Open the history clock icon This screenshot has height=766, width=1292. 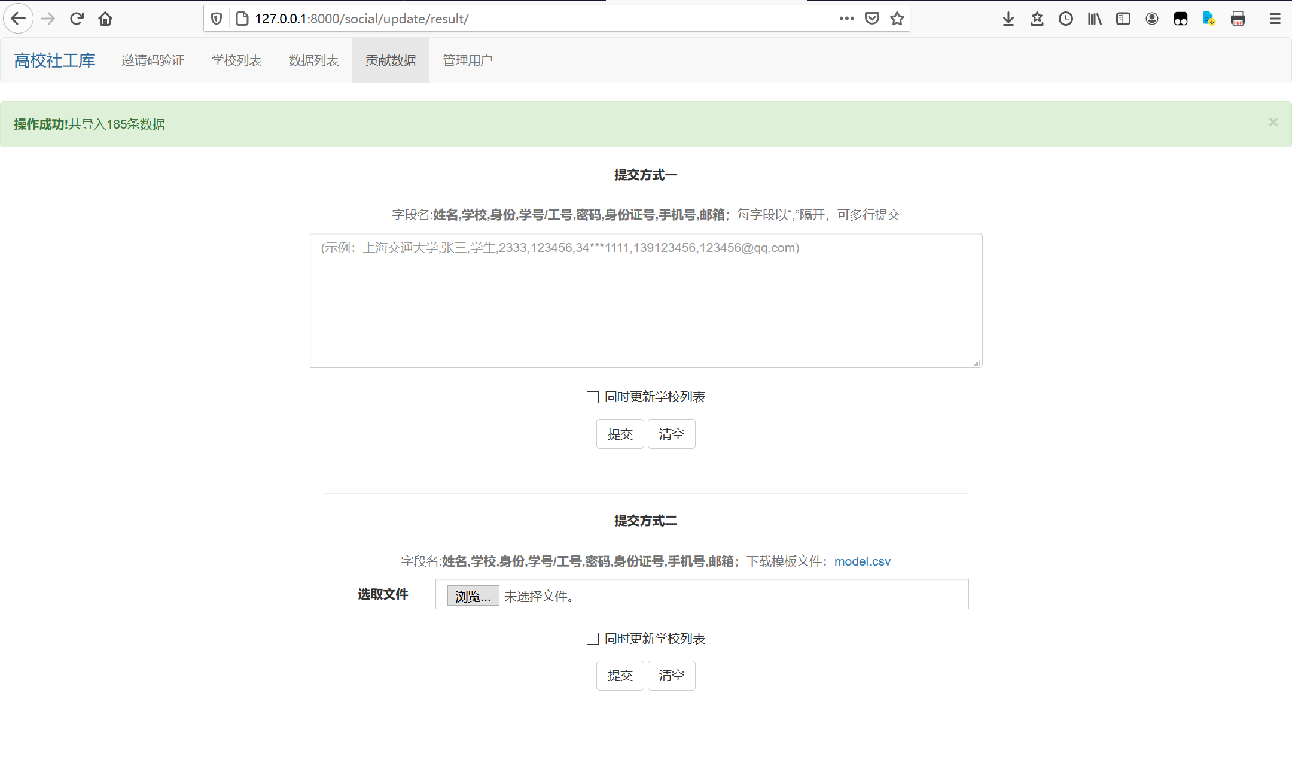click(1066, 19)
